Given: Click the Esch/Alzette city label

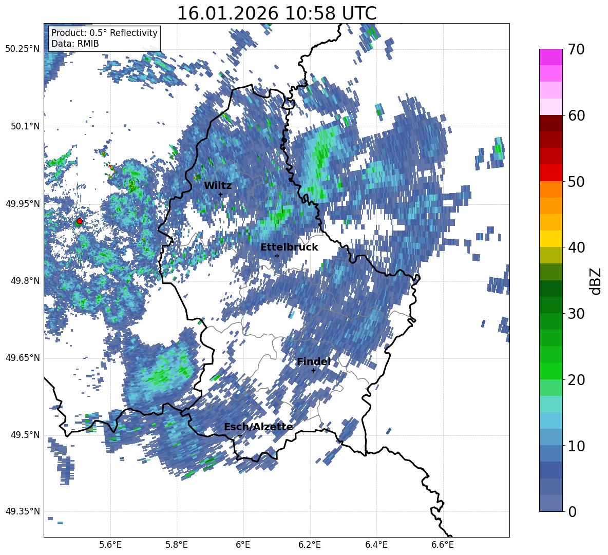Looking at the screenshot, I should pos(258,427).
